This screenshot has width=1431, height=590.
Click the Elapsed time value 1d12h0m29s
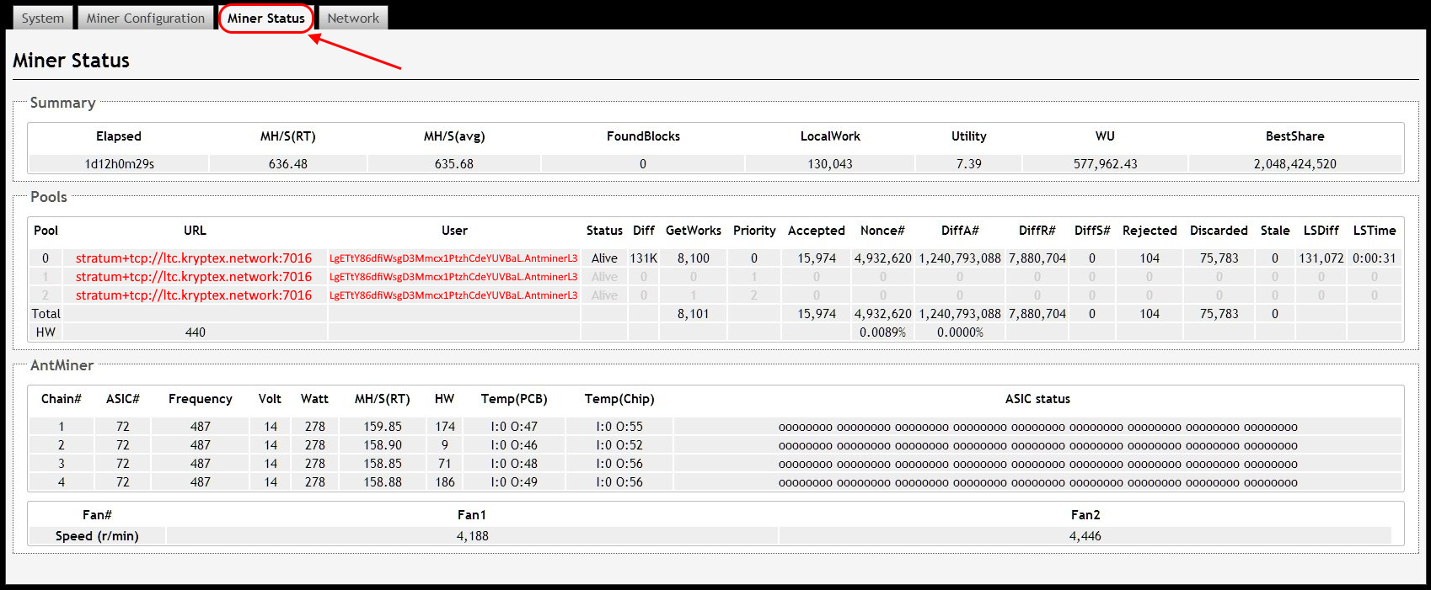pyautogui.click(x=119, y=164)
